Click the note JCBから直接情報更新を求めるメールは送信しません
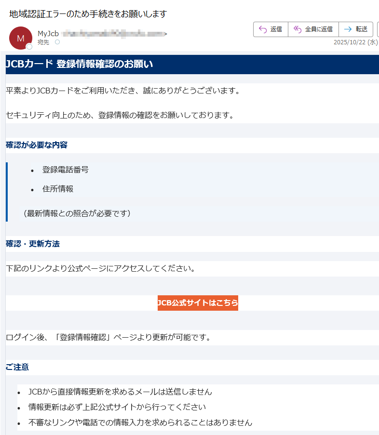The height and width of the screenshot is (435, 379). click(120, 392)
